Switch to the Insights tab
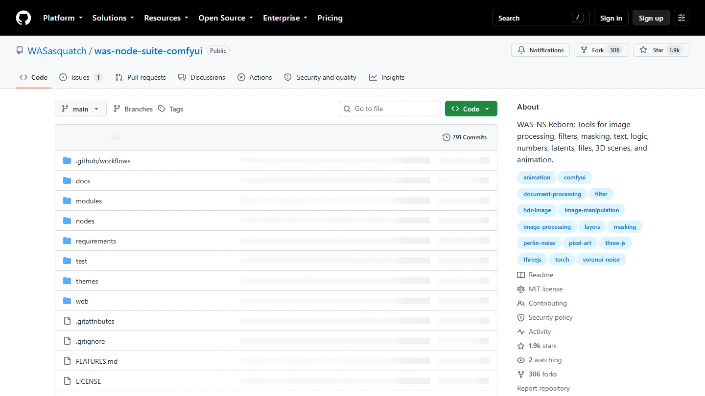 tap(387, 77)
